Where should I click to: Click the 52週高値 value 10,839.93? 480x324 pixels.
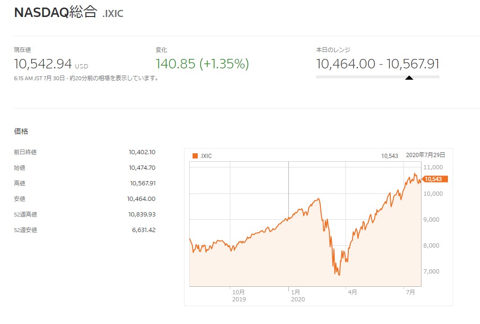pyautogui.click(x=142, y=214)
